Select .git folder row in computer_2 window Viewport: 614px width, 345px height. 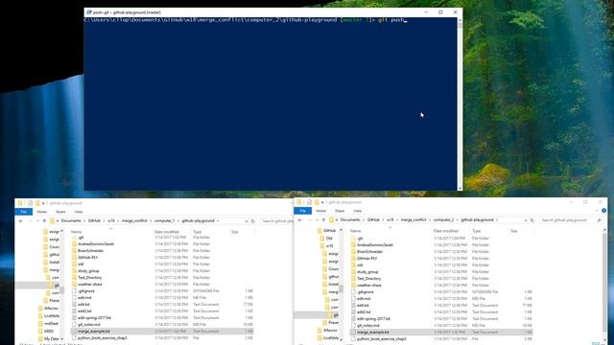pyautogui.click(x=440, y=239)
